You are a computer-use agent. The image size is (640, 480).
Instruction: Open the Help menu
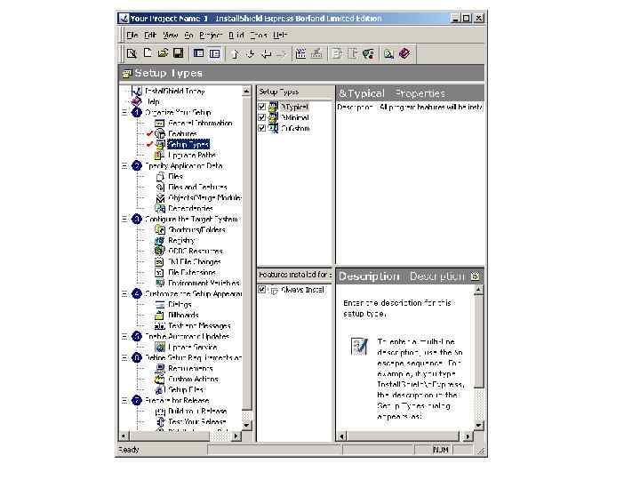click(280, 35)
